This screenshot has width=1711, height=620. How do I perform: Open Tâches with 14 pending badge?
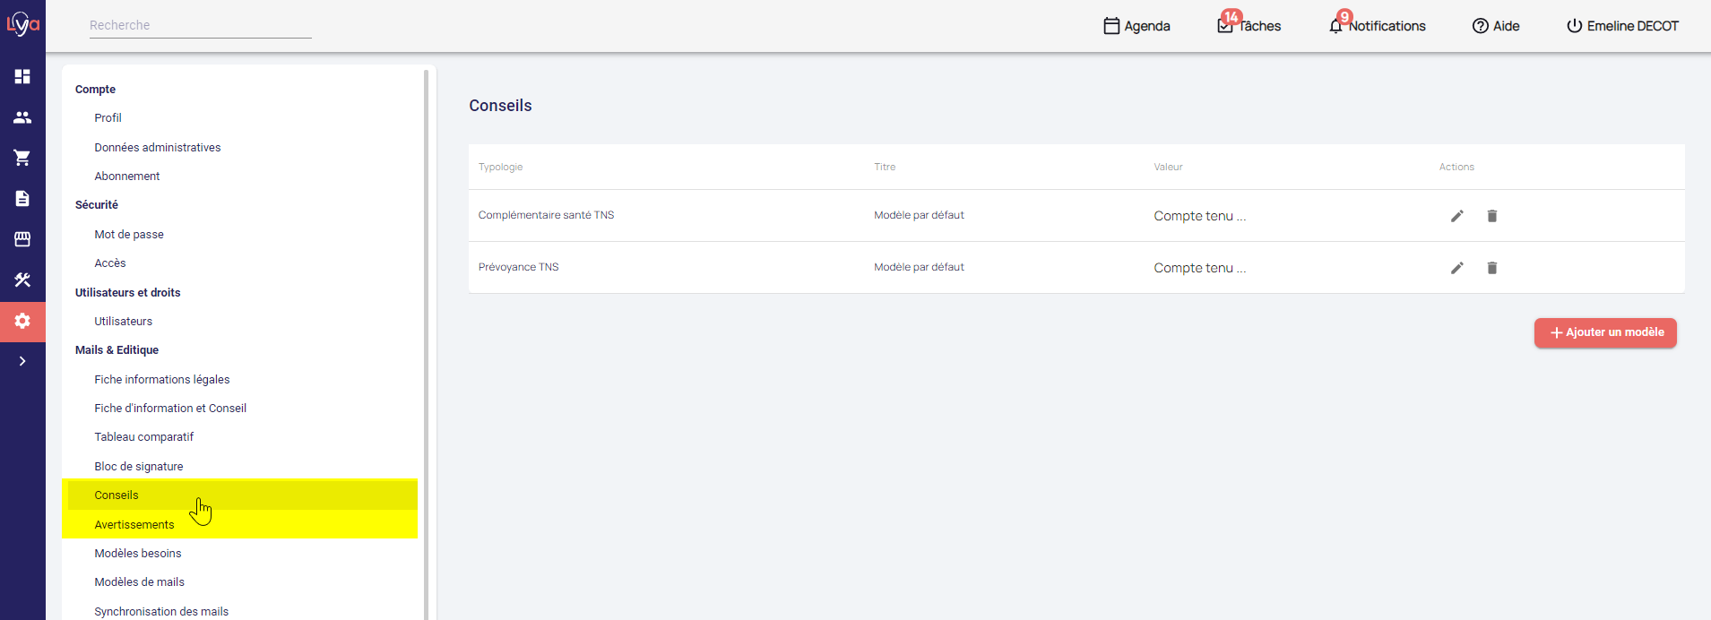tap(1249, 26)
